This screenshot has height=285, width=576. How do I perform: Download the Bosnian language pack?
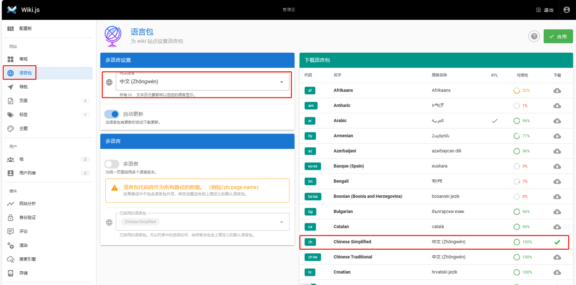(557, 197)
